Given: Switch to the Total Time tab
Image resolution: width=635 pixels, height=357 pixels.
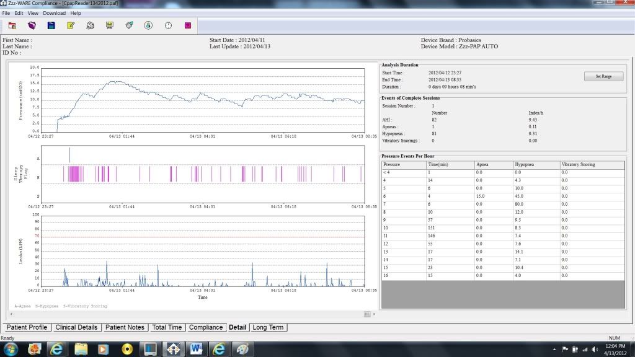Looking at the screenshot, I should pos(167,327).
